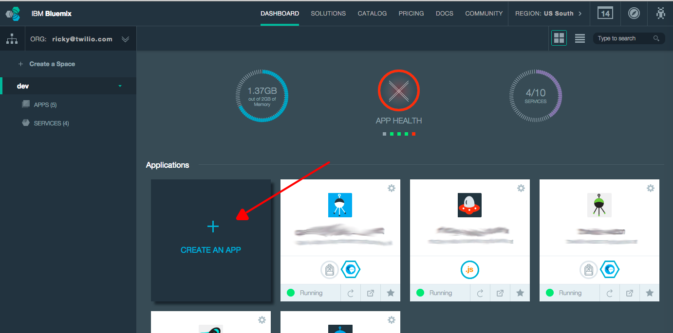The image size is (673, 333).
Task: Switch to the grid tile view
Action: 559,38
